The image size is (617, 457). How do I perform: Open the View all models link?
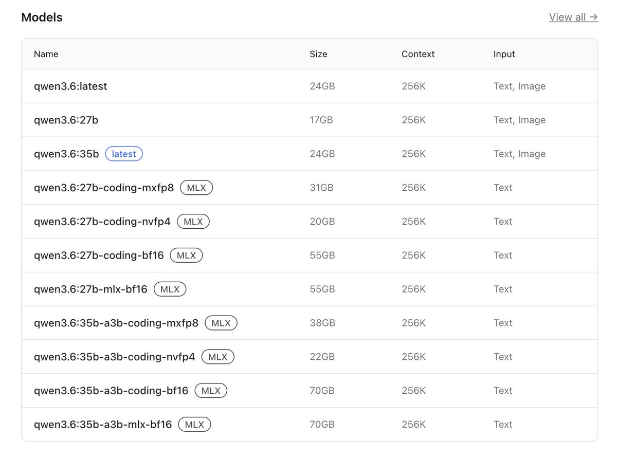pyautogui.click(x=573, y=17)
